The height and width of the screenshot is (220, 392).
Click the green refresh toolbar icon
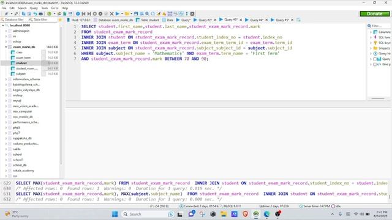point(49,13)
